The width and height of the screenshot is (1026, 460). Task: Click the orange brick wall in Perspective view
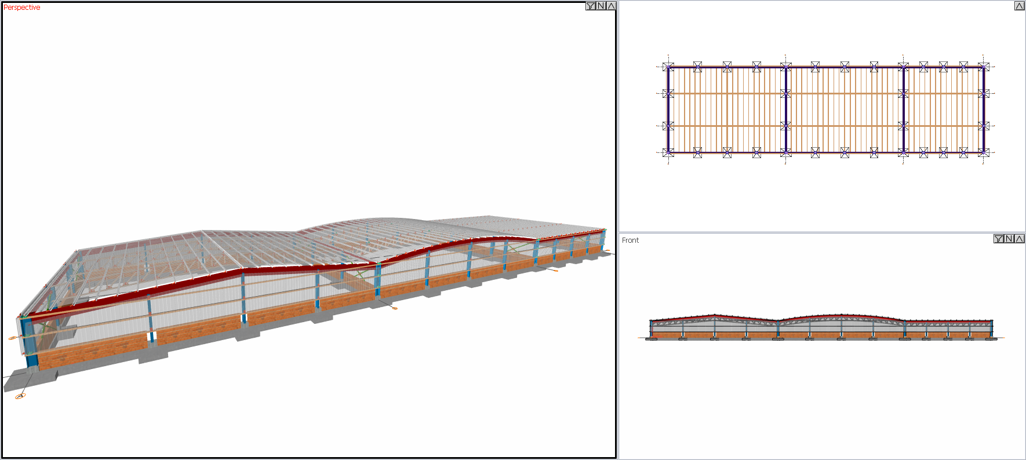coord(93,350)
